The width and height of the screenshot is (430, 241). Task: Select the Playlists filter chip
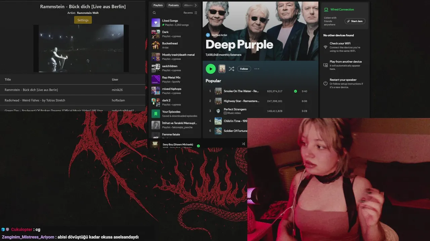pos(158,5)
